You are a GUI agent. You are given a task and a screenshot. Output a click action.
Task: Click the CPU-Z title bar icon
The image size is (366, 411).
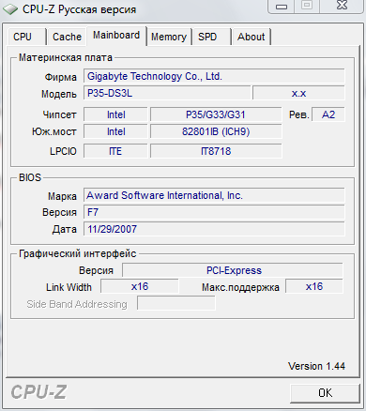click(x=10, y=9)
